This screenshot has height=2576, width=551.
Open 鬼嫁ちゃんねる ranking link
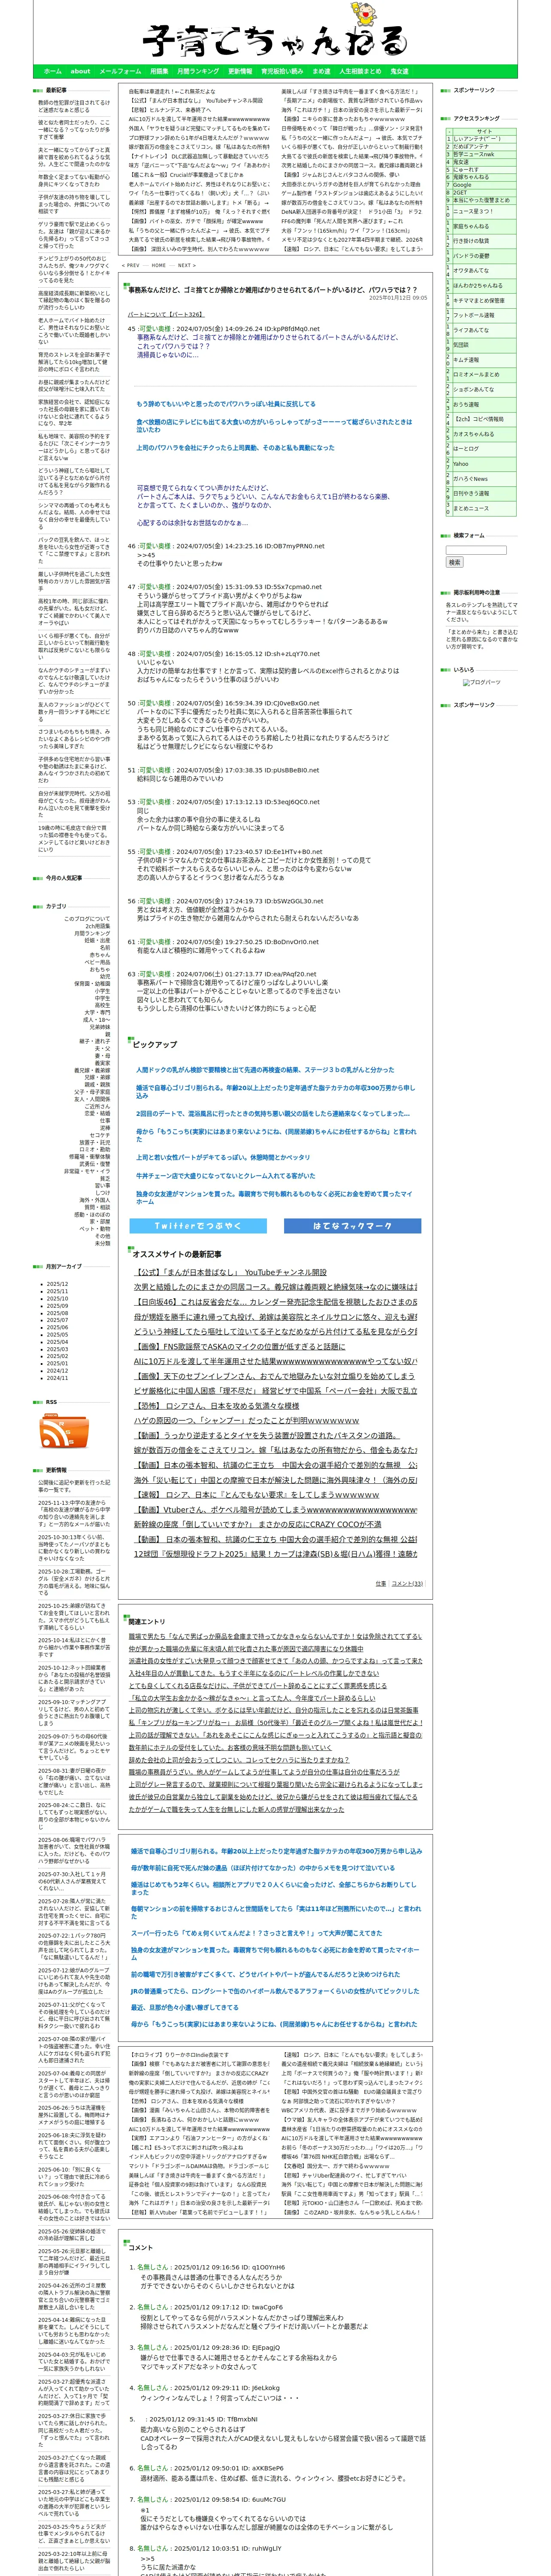471,177
